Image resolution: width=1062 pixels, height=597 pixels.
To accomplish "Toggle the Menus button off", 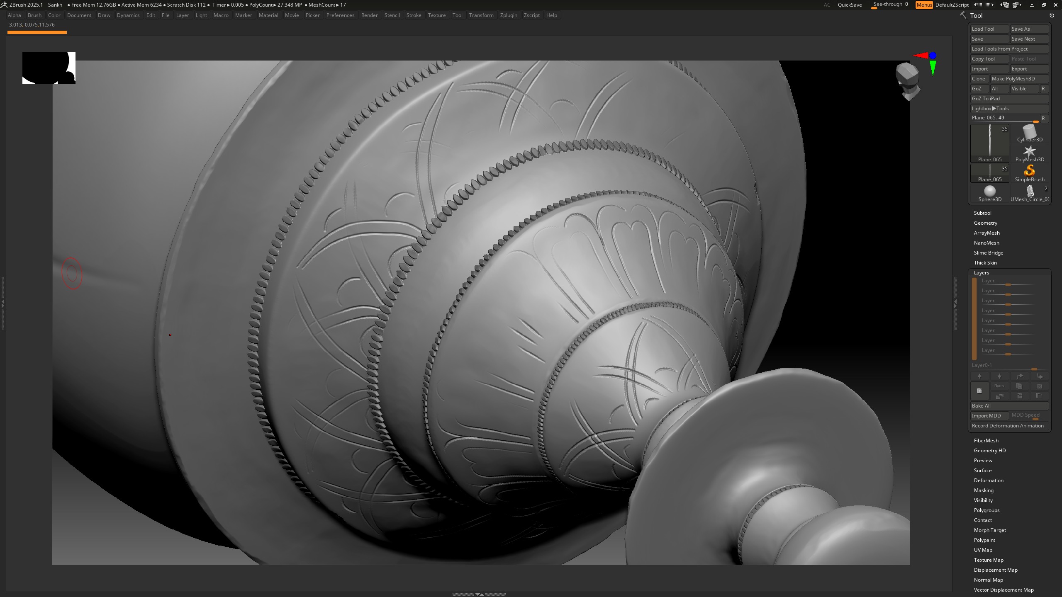I will 924,5.
